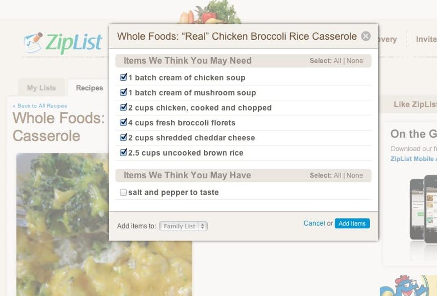Close the recipe dialog with X icon
The width and height of the screenshot is (437, 296).
[x=366, y=36]
